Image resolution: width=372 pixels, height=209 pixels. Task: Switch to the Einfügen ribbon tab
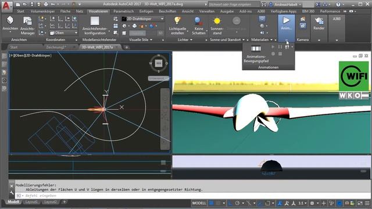point(146,11)
